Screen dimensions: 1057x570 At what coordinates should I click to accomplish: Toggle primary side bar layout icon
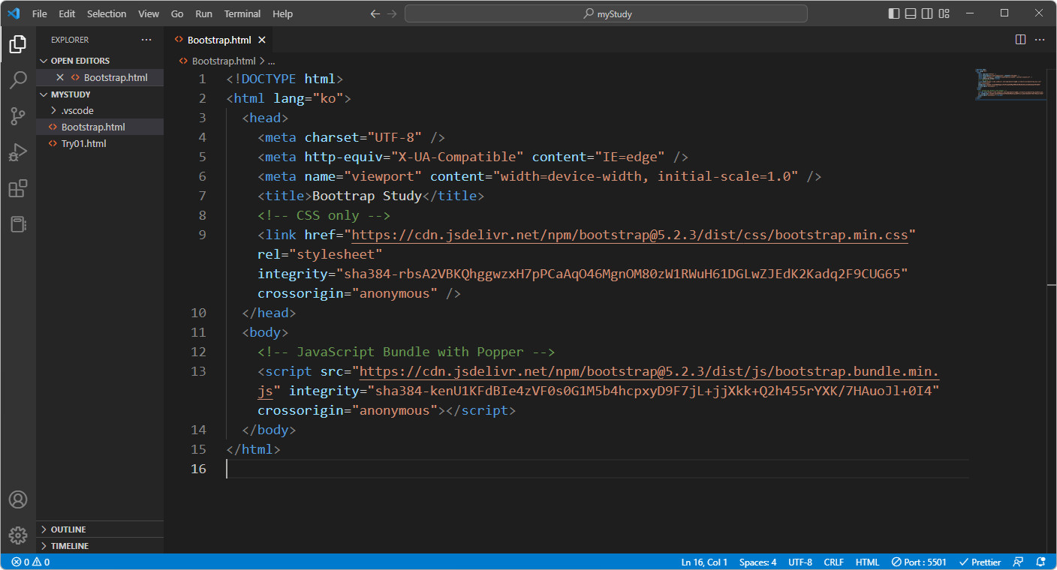(x=893, y=13)
